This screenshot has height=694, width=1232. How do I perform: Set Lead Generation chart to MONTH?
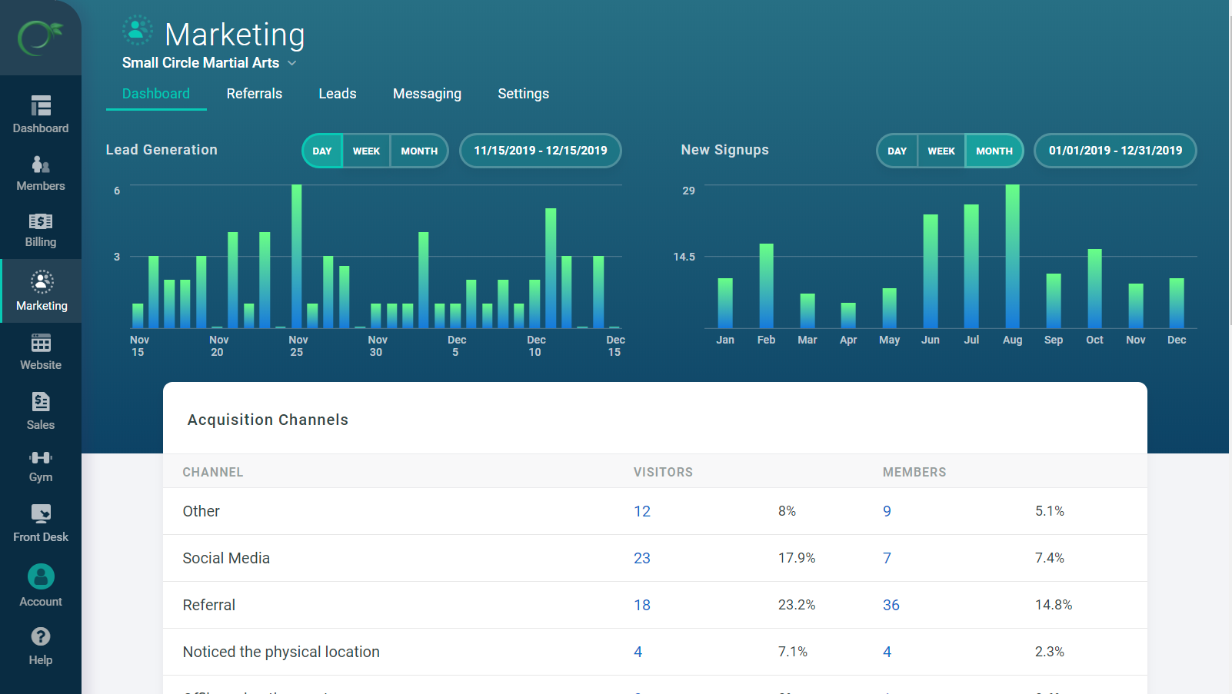tap(419, 151)
